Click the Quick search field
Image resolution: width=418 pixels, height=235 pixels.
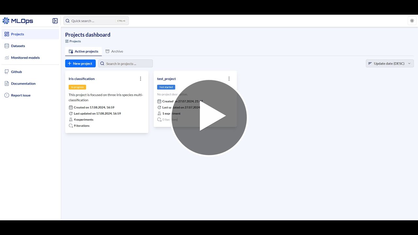pos(96,21)
